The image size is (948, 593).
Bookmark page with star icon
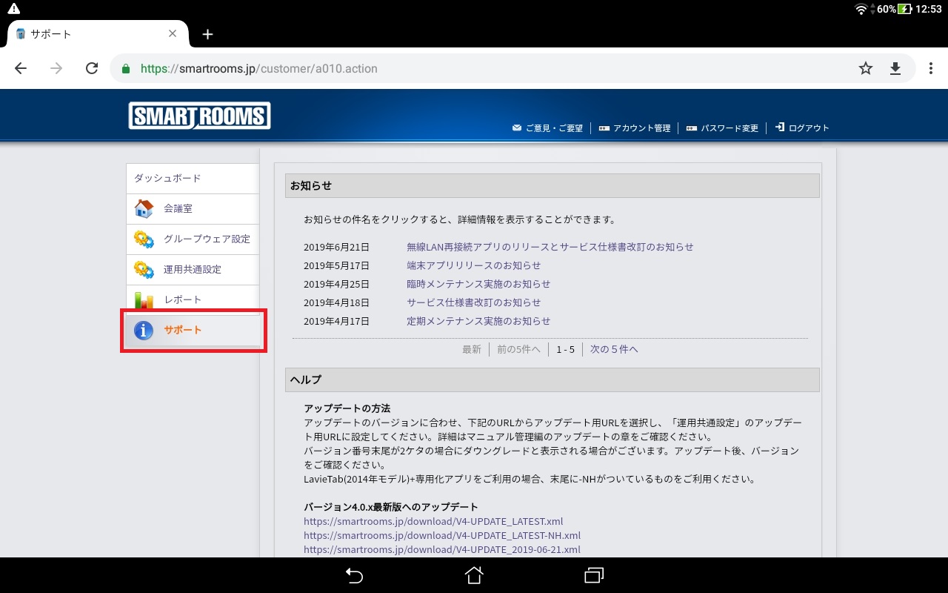tap(865, 68)
